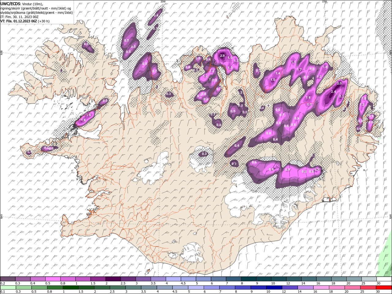Click the valid time 'VT: Fös. 01.12.2023 06Z (+30 h)'
The image size is (392, 294).
pyautogui.click(x=25, y=21)
